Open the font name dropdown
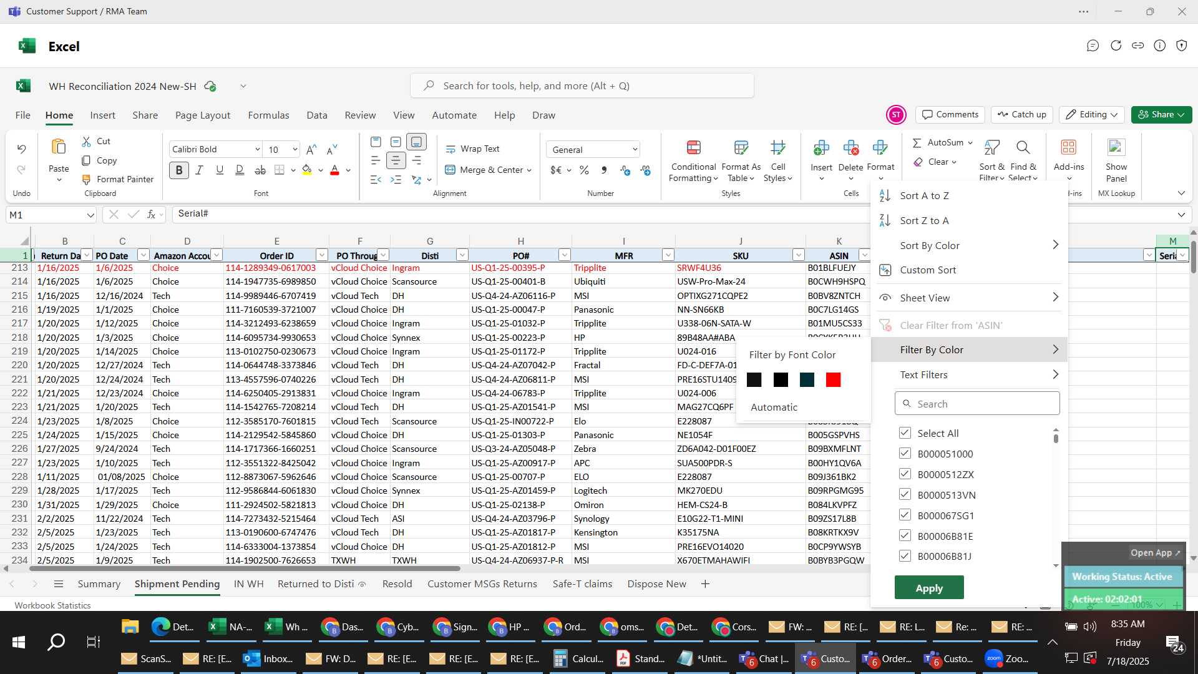 (x=257, y=149)
